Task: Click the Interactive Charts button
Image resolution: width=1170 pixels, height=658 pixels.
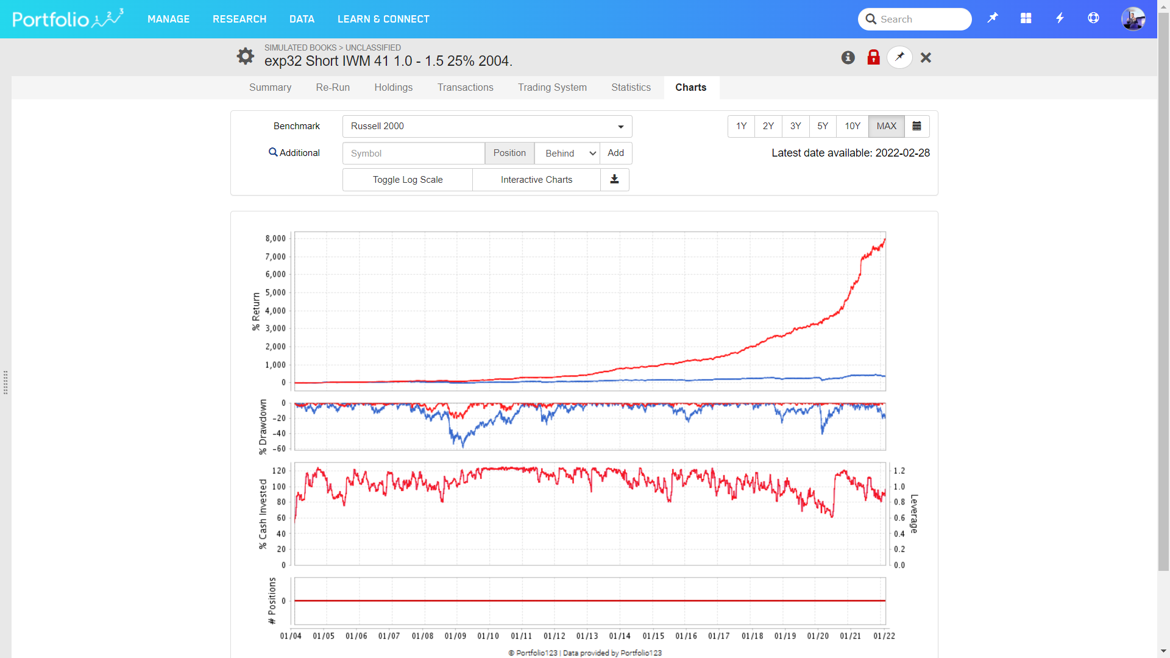Action: pos(536,180)
